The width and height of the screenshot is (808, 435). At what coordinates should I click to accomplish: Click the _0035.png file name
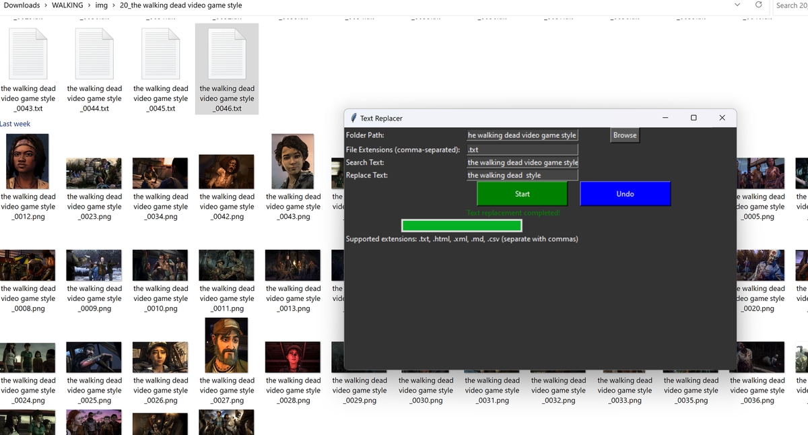(691, 391)
